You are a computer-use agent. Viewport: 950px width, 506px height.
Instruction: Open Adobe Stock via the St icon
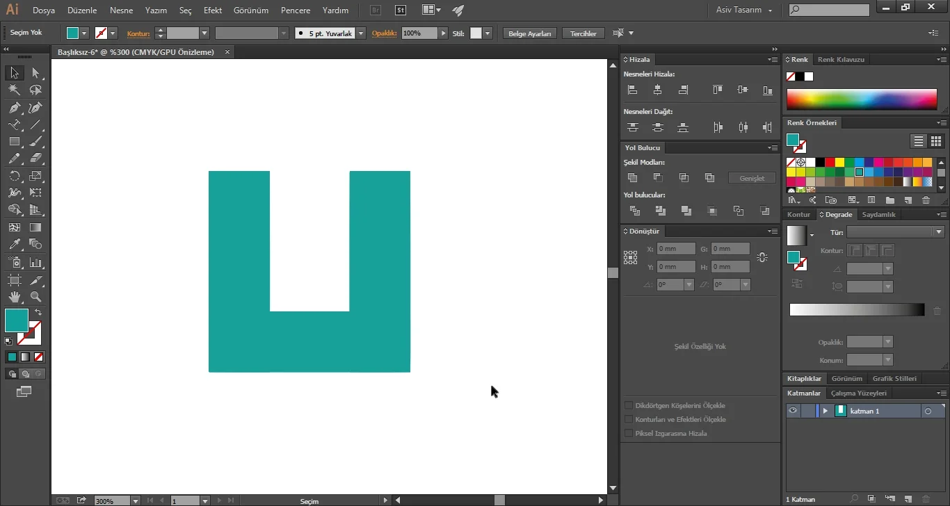(401, 10)
